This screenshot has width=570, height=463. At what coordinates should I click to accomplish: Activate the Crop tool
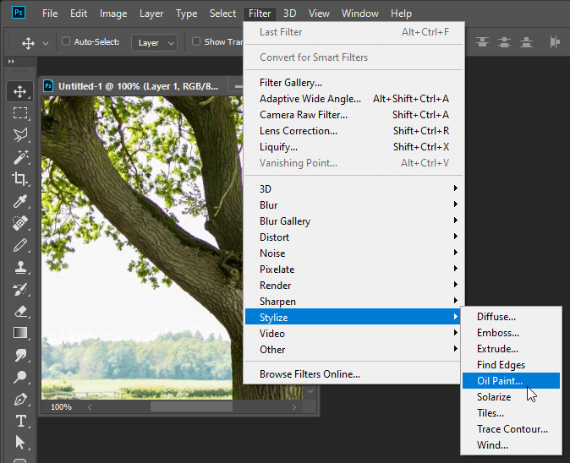point(20,179)
